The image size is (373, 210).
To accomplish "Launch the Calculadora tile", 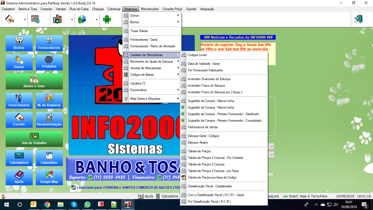I will 19,158.
